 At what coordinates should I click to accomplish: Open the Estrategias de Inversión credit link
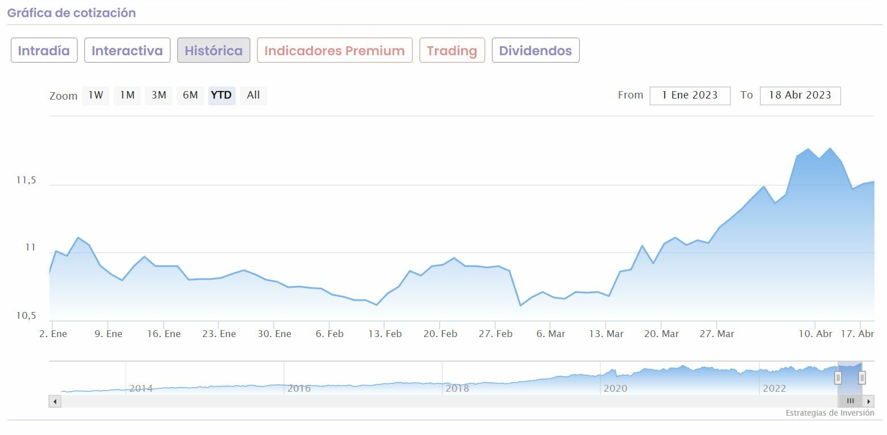click(x=829, y=413)
